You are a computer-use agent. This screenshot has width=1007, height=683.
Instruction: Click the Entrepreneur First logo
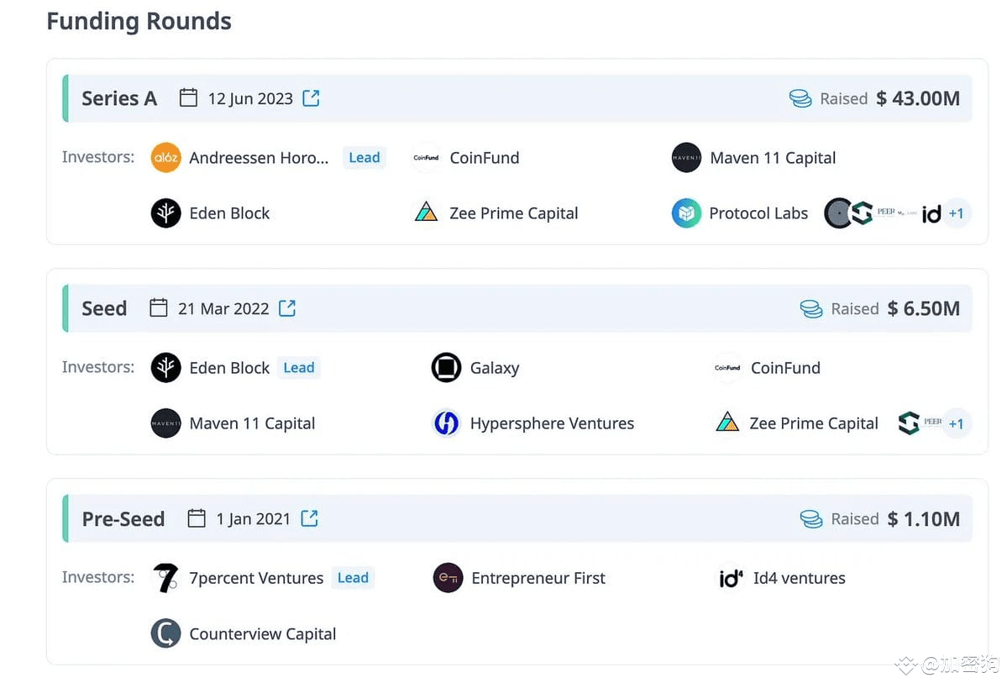click(x=448, y=578)
